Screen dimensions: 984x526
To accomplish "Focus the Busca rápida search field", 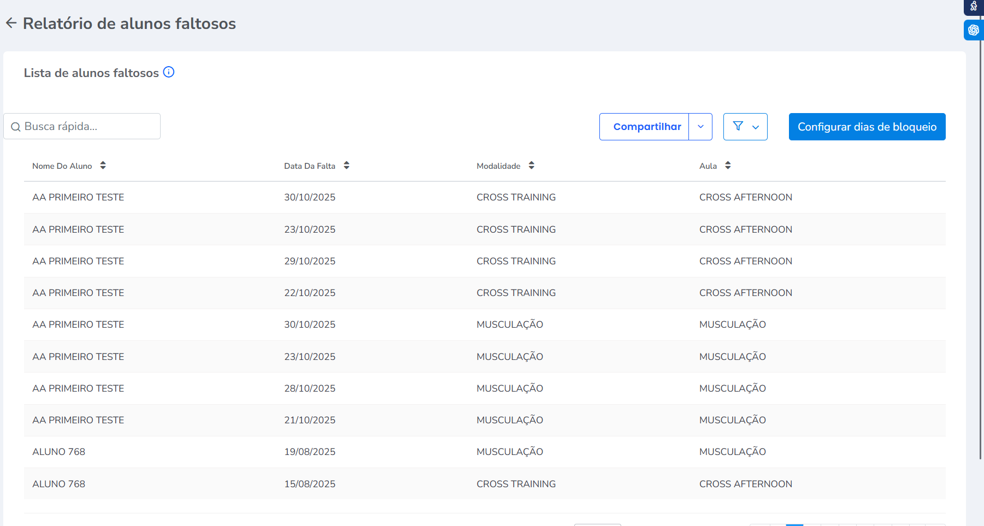I will click(x=87, y=126).
